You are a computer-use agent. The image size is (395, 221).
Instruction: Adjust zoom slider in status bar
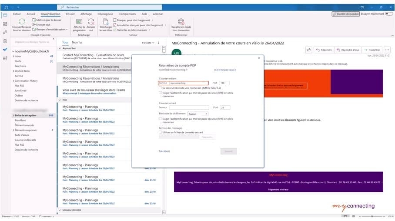click(x=372, y=216)
